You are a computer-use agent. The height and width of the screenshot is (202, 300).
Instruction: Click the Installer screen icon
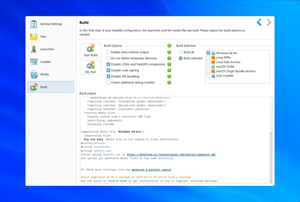coord(34,62)
